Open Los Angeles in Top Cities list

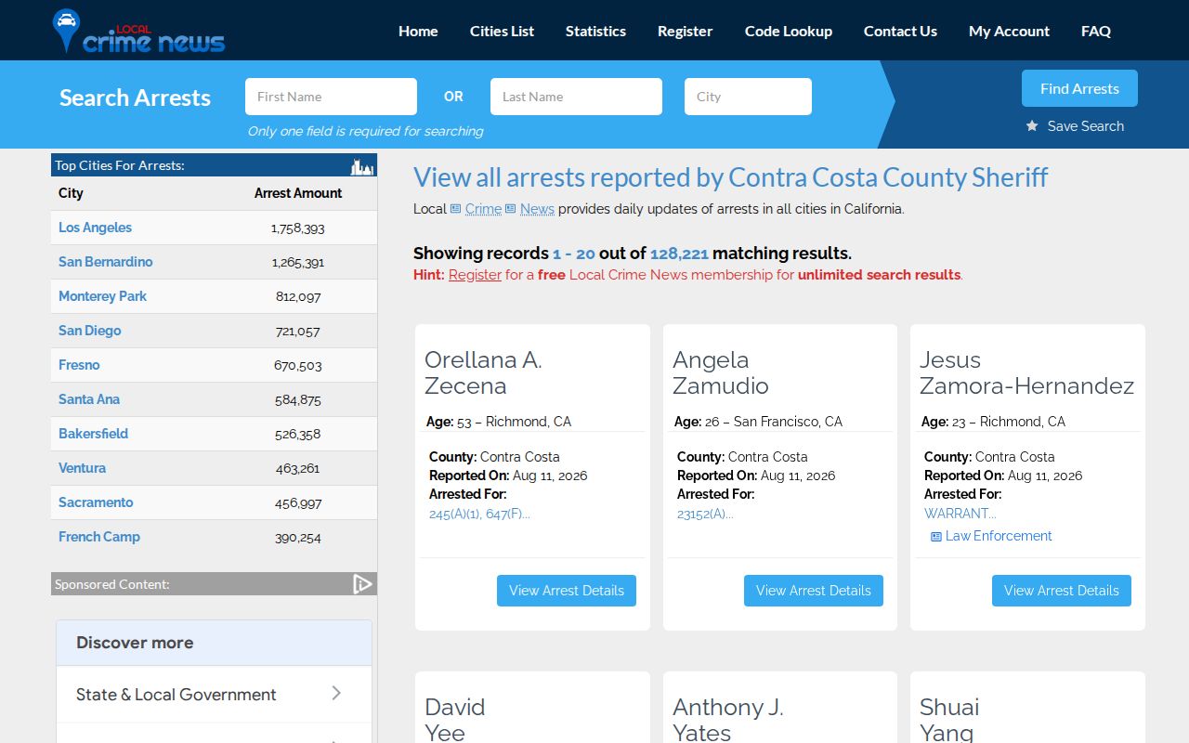tap(95, 228)
